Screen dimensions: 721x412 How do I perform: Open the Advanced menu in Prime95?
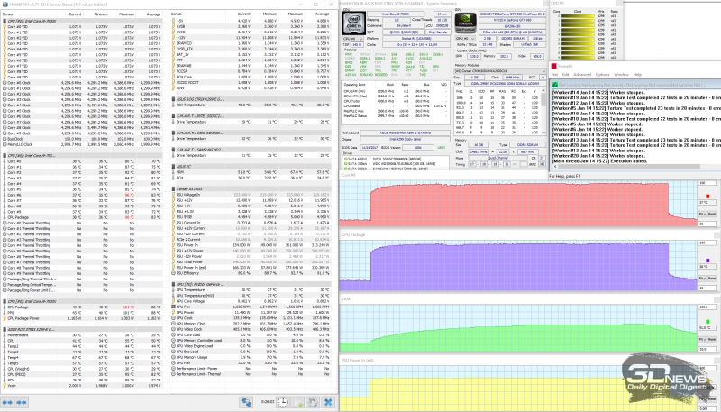pos(582,75)
